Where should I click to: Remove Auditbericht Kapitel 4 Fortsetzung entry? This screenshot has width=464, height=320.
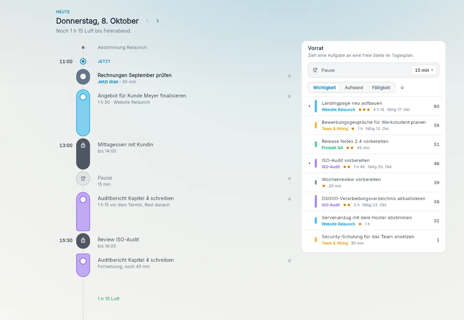pyautogui.click(x=289, y=260)
